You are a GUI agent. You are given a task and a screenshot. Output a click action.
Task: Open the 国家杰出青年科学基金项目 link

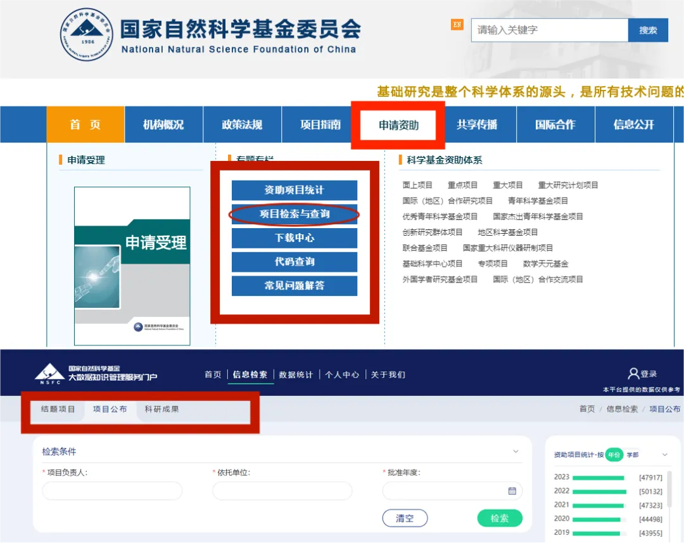tap(538, 217)
